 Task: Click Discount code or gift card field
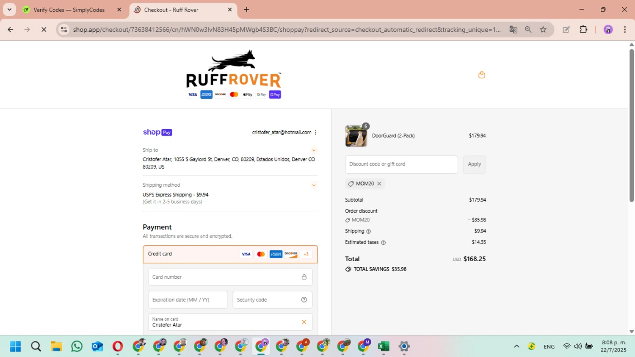pos(401,164)
